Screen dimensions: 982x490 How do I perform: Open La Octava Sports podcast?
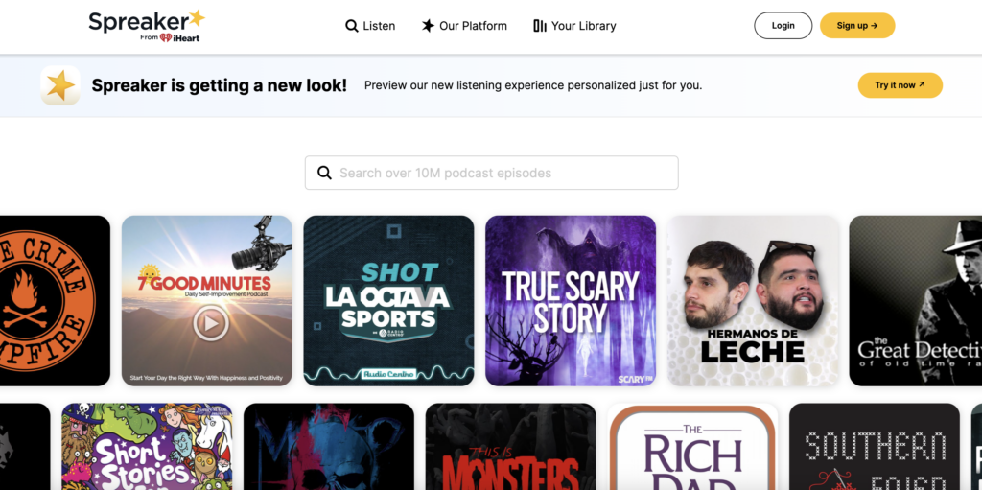point(388,300)
